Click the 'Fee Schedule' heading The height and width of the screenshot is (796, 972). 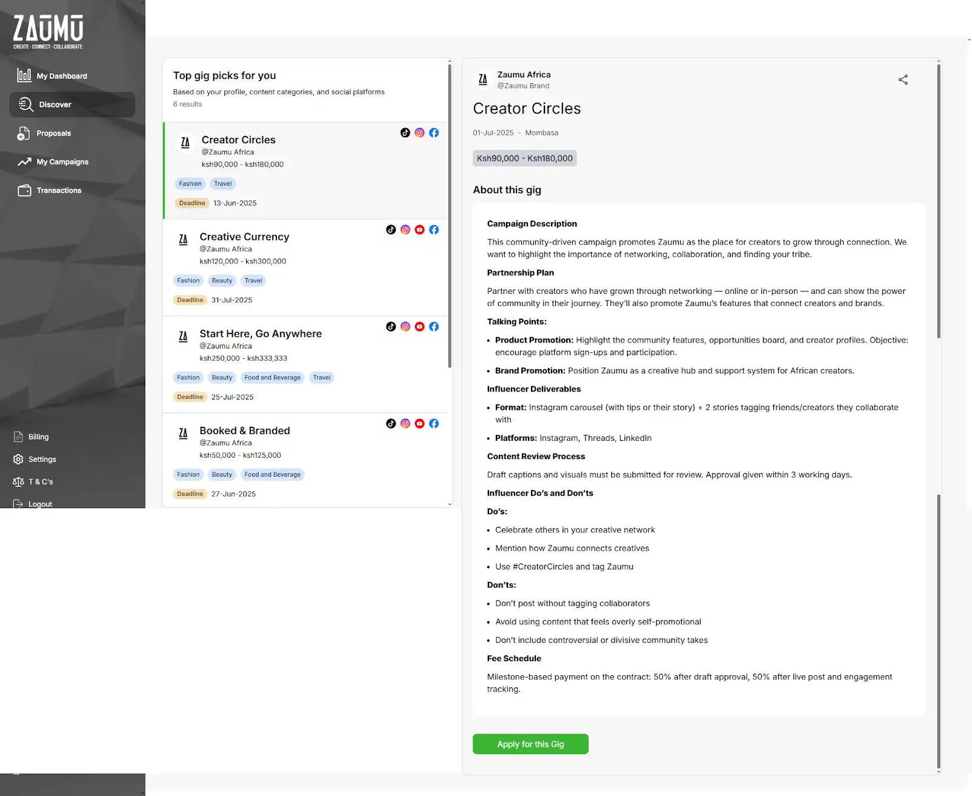pyautogui.click(x=514, y=658)
